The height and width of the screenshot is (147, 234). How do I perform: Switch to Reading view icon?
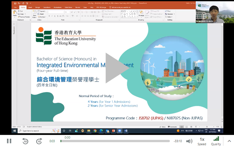click(x=191, y=127)
